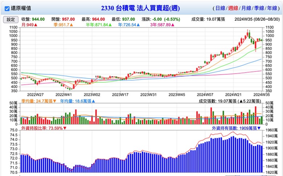Screen dimensions: 283x176
Task: Click the 外資持有張數 1909萬張 label
Action: 236,128
